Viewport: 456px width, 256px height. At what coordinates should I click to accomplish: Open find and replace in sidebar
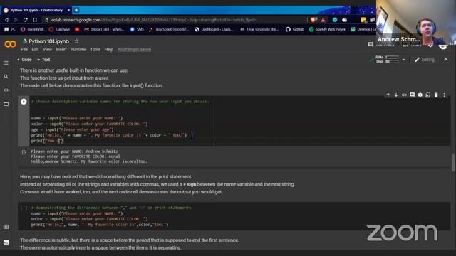6,77
